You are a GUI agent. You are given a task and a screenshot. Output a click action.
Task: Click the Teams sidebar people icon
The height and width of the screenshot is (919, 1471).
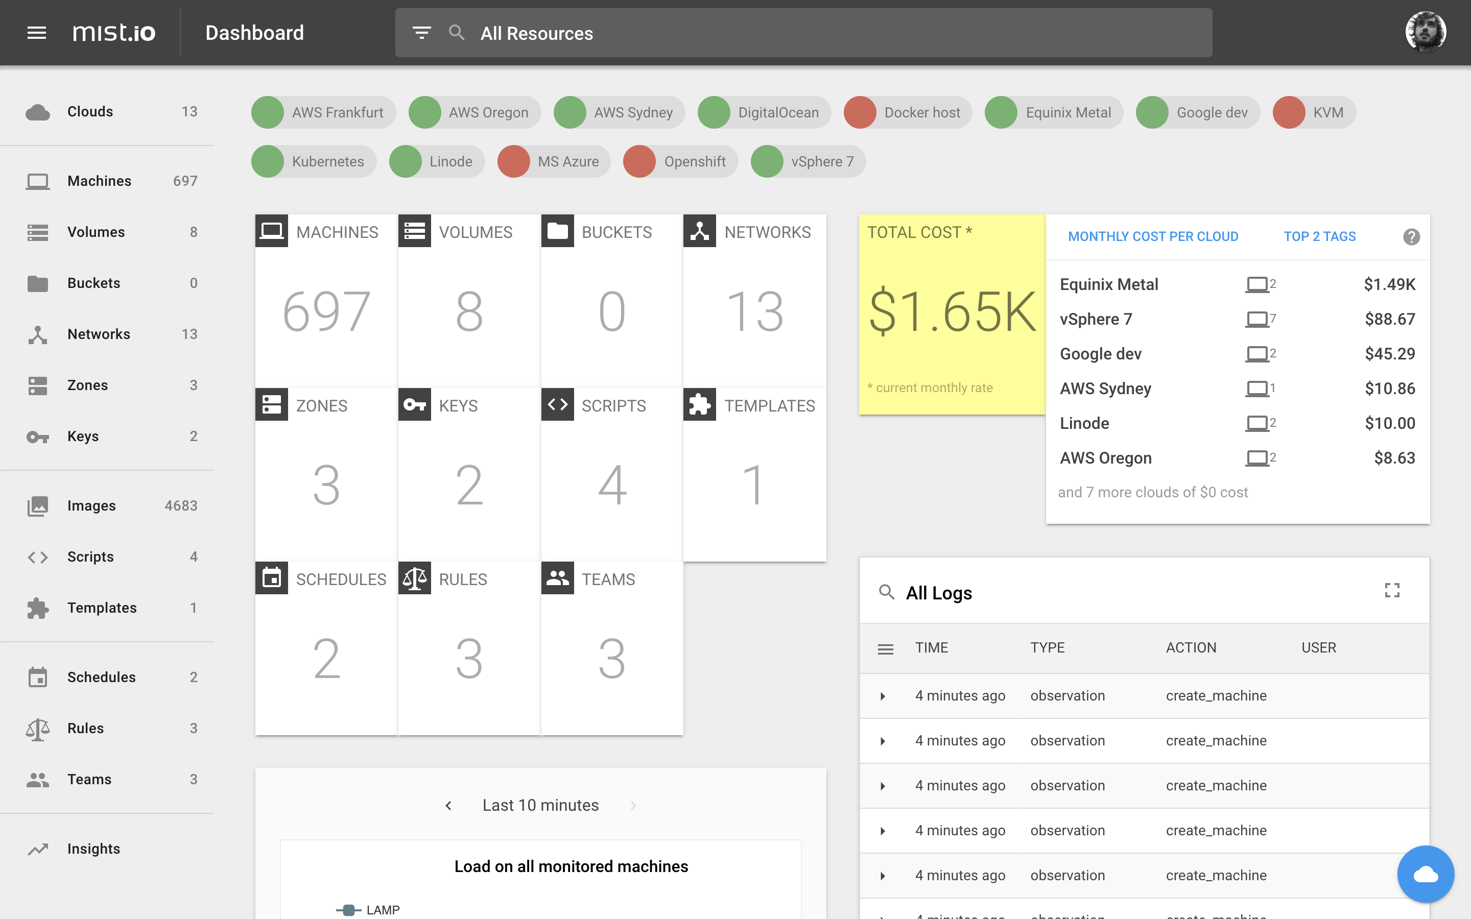pyautogui.click(x=38, y=779)
